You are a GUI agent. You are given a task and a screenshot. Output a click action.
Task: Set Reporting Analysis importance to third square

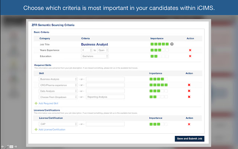pyautogui.click(x=159, y=97)
